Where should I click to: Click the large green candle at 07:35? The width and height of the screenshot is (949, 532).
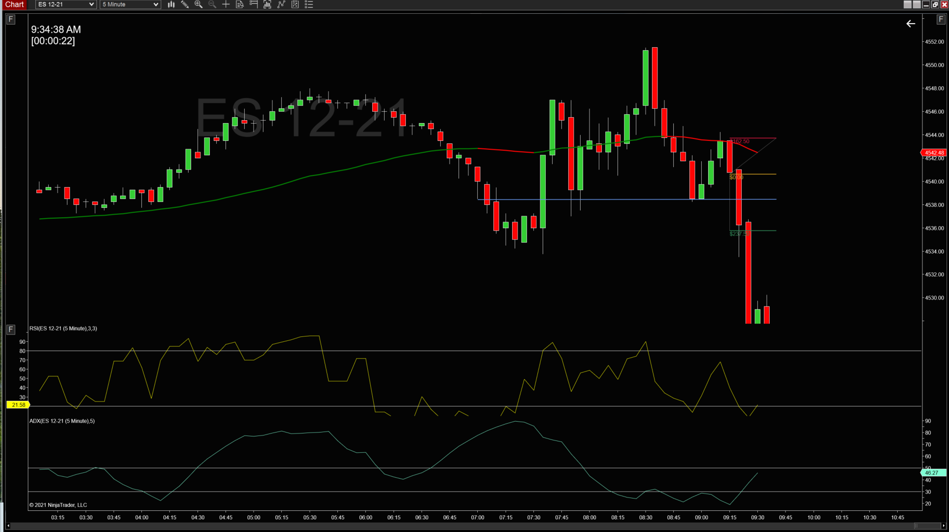click(543, 192)
